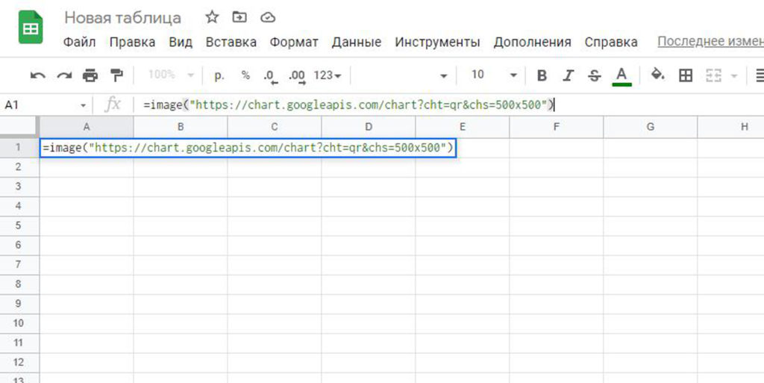The image size is (764, 383).
Task: Click the Последнее изменение link
Action: click(710, 42)
